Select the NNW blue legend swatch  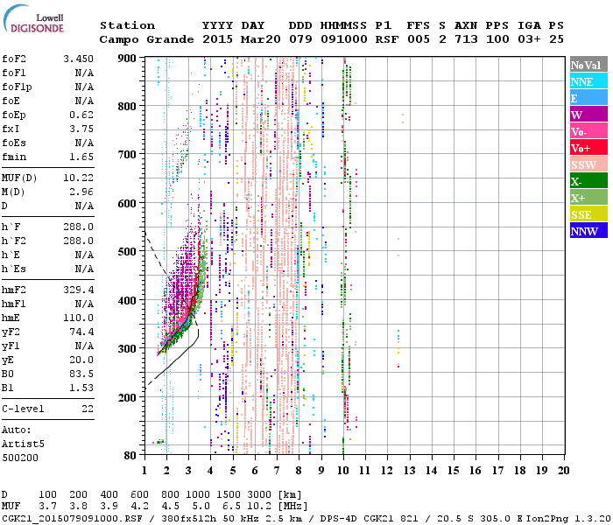[588, 230]
